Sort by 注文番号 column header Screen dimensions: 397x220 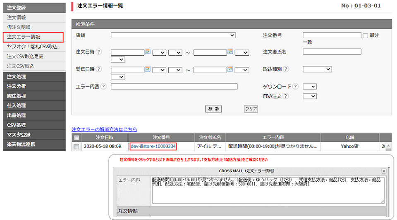(161, 138)
